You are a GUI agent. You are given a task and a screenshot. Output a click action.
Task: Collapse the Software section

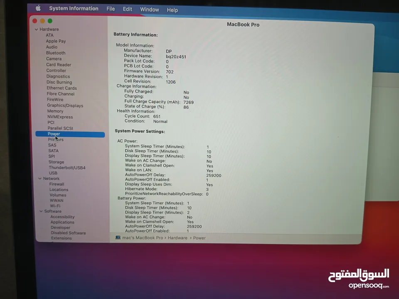41,211
